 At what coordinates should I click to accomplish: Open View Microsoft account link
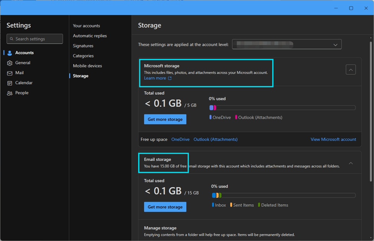click(x=333, y=139)
